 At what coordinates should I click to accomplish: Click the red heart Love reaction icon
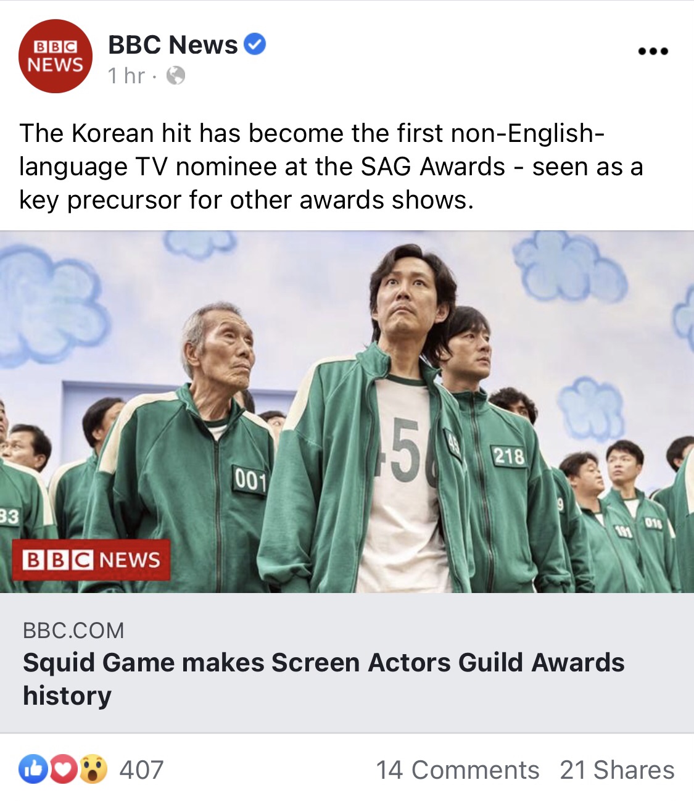(x=63, y=769)
